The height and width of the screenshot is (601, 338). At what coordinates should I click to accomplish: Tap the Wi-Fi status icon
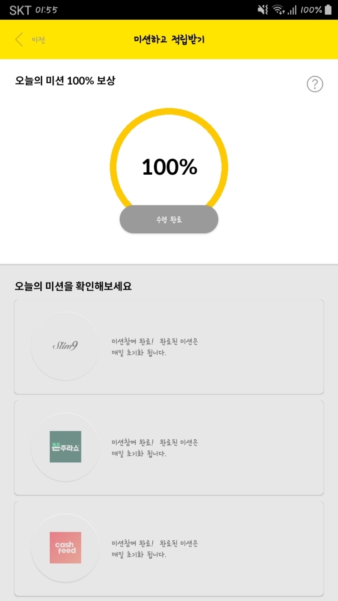point(279,10)
